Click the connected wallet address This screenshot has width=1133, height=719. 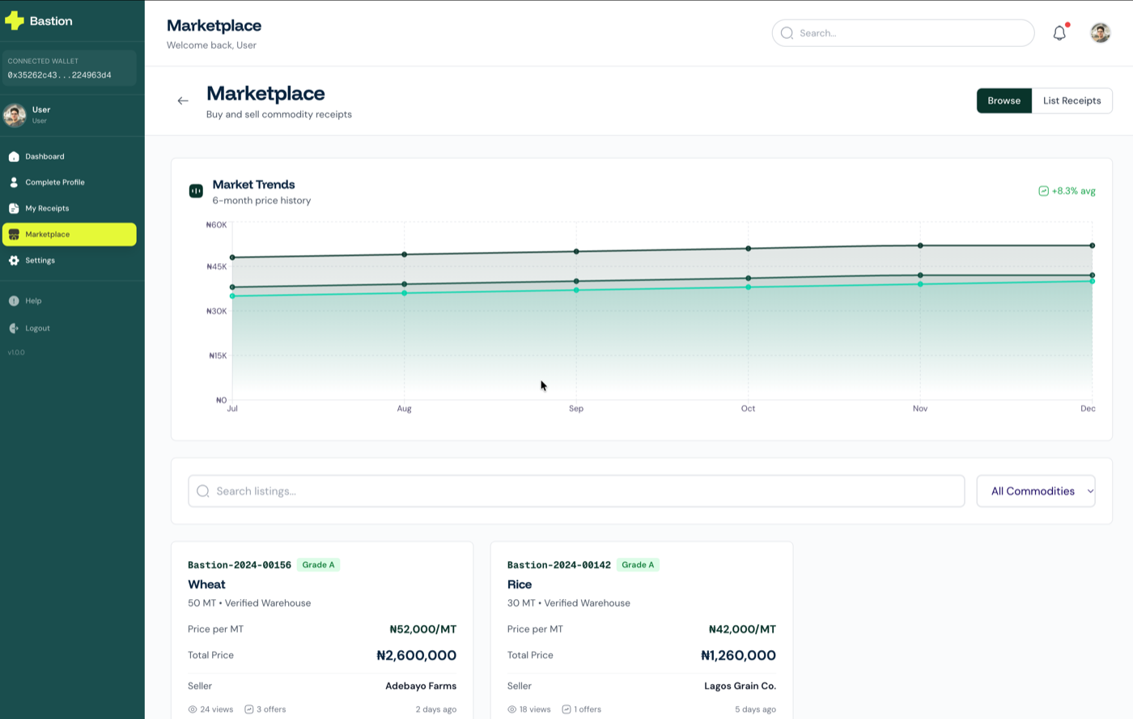[60, 75]
